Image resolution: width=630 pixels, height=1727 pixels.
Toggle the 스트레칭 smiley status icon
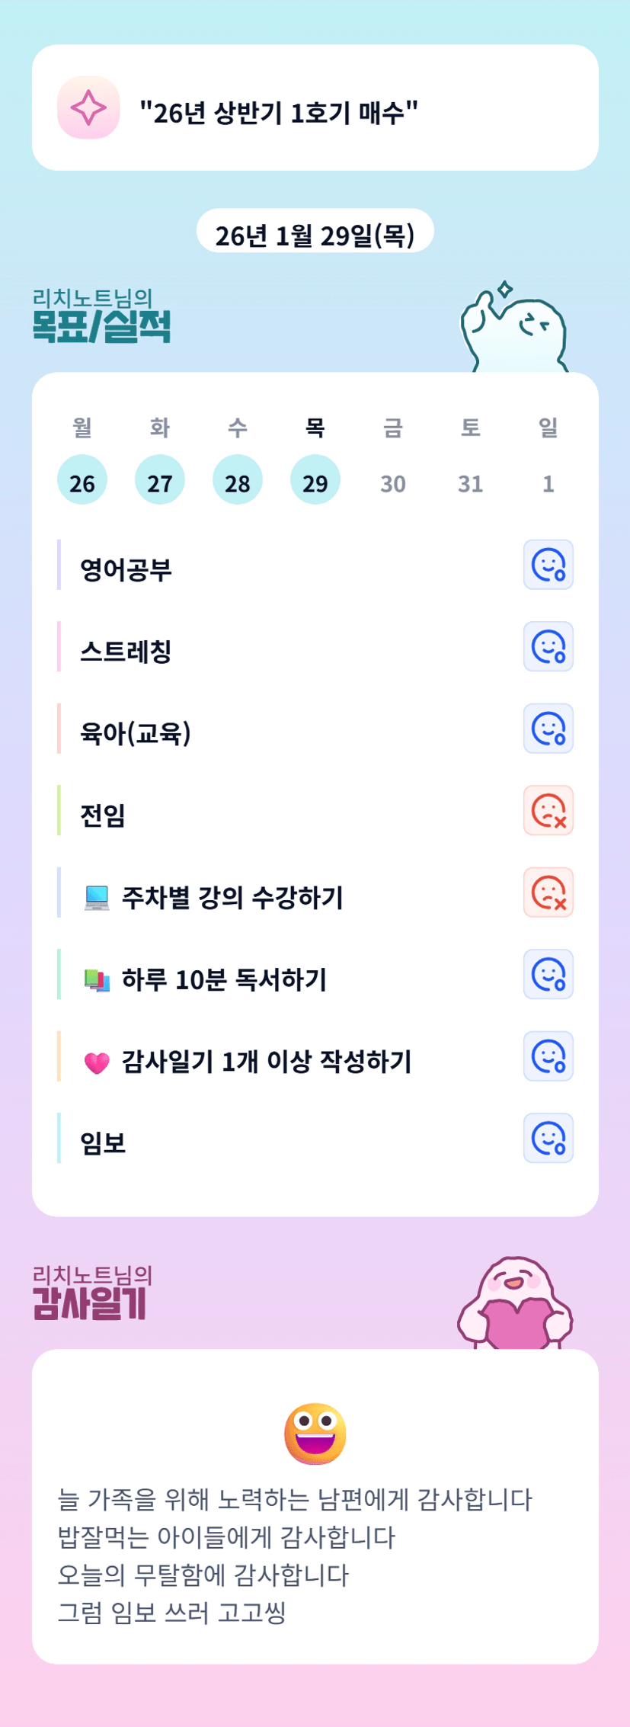(548, 647)
